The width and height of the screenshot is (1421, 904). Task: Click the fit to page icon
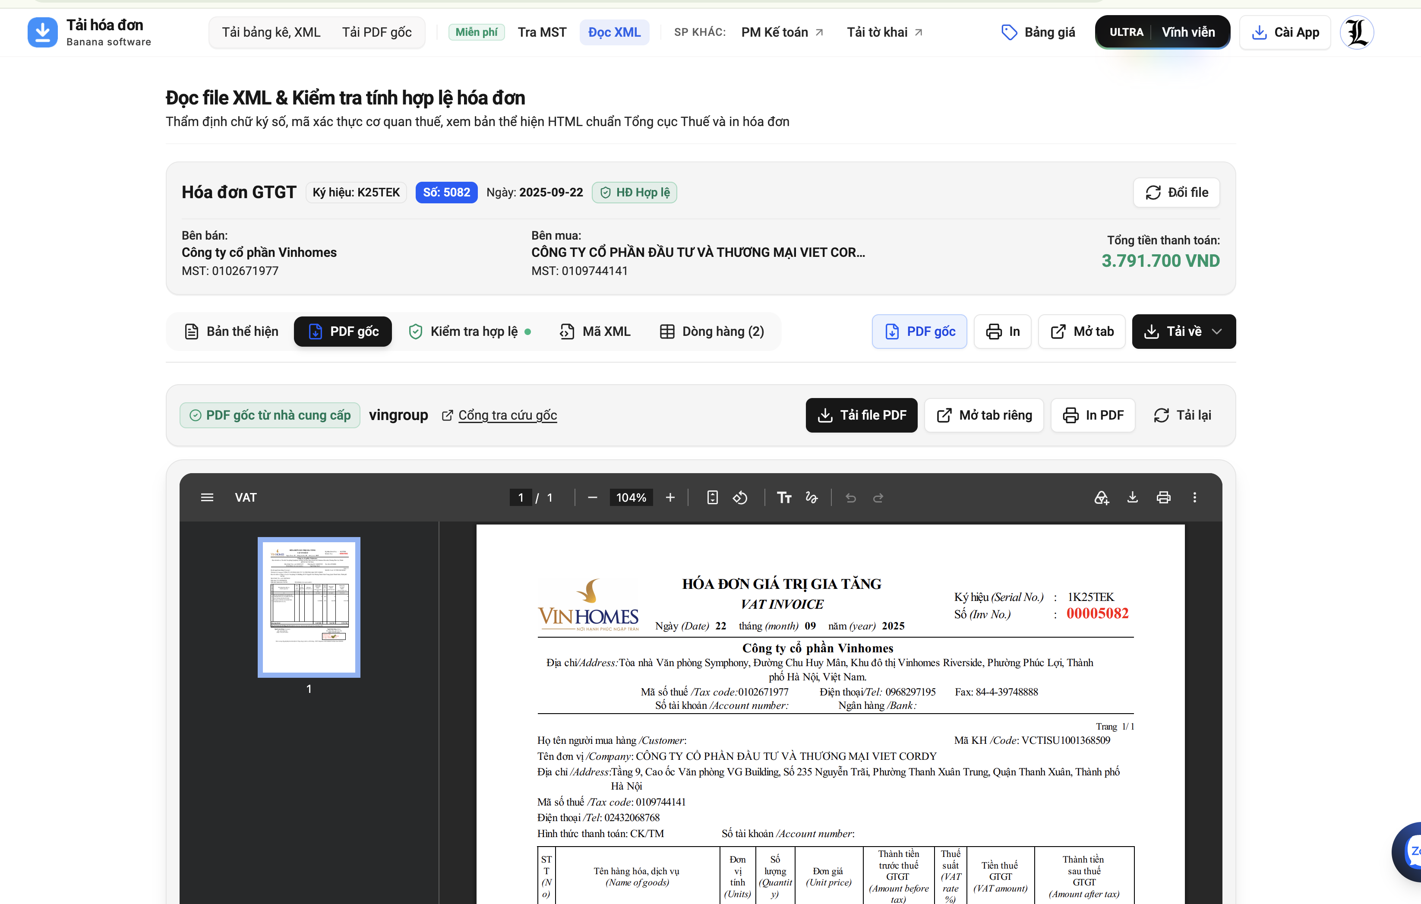coord(712,497)
